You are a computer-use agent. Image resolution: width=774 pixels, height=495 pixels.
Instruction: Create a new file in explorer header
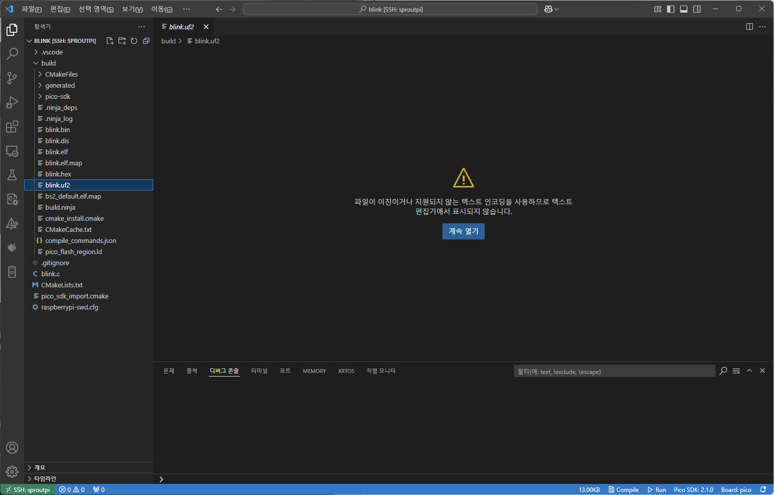110,41
